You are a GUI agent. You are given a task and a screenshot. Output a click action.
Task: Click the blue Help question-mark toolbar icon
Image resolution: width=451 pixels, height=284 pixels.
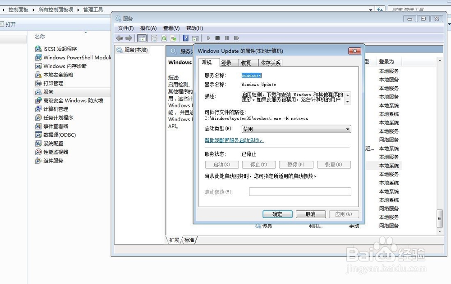(186, 38)
